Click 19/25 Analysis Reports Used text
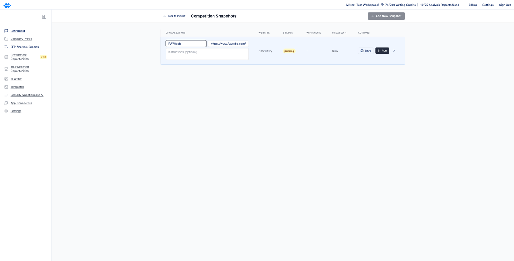Image resolution: width=514 pixels, height=261 pixels. pos(439,5)
